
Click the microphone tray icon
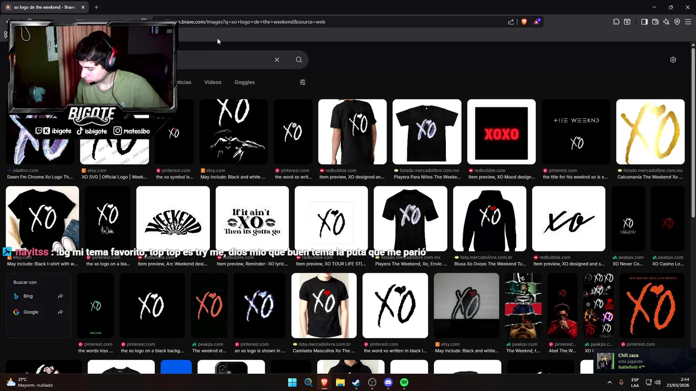pyautogui.click(x=621, y=382)
